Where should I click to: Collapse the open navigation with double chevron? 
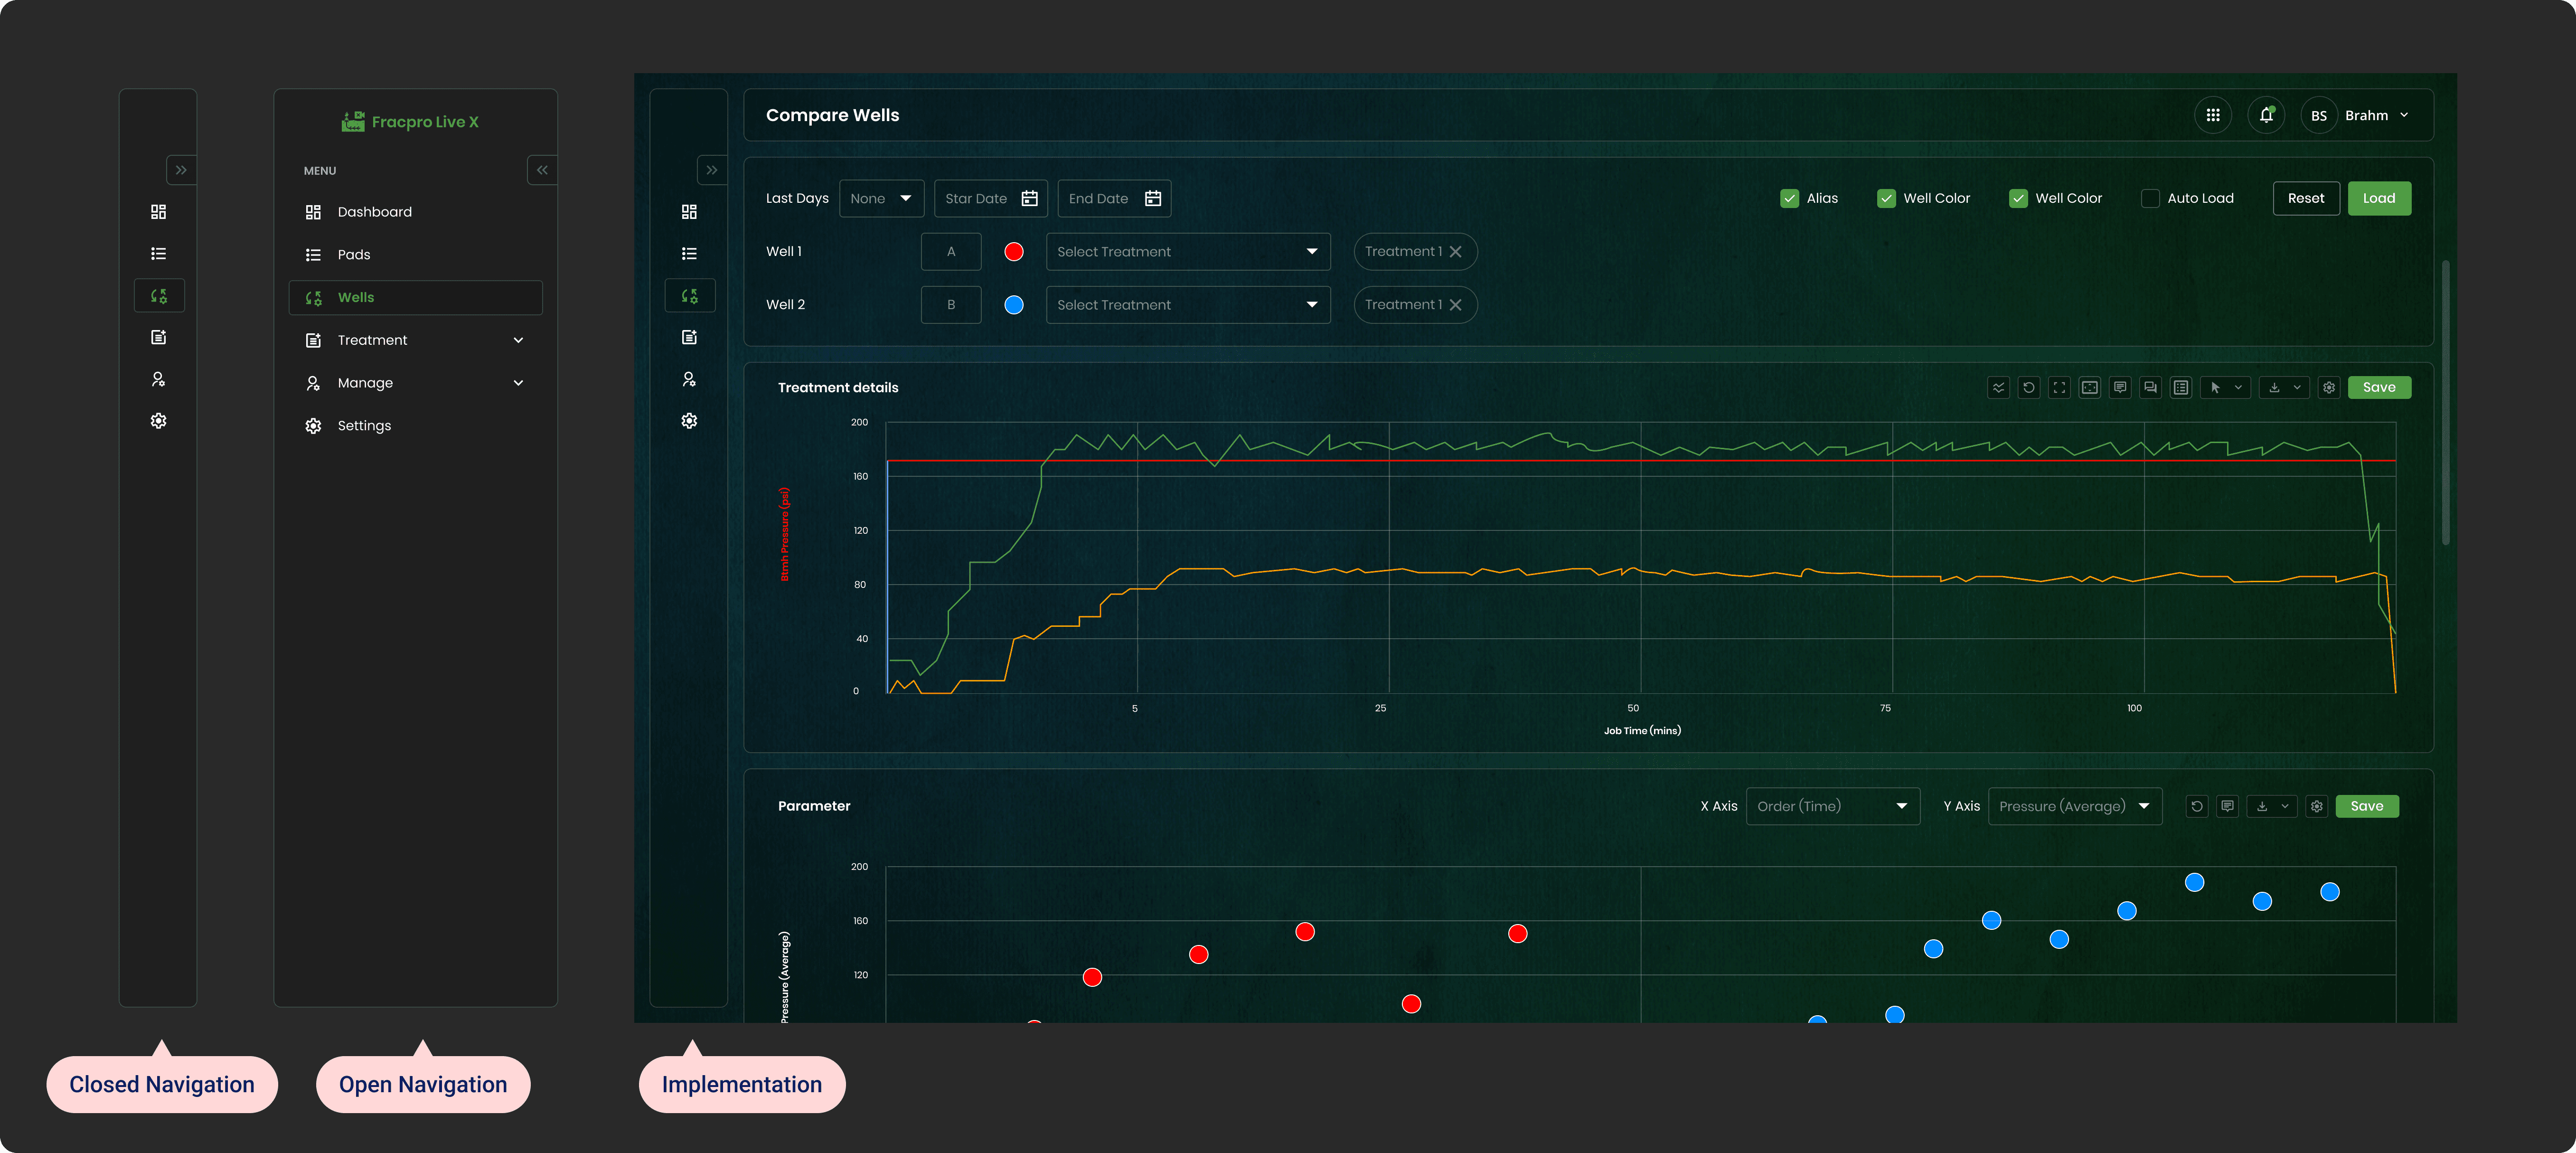click(542, 170)
